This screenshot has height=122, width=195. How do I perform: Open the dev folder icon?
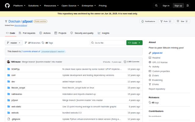[x=9, y=81]
